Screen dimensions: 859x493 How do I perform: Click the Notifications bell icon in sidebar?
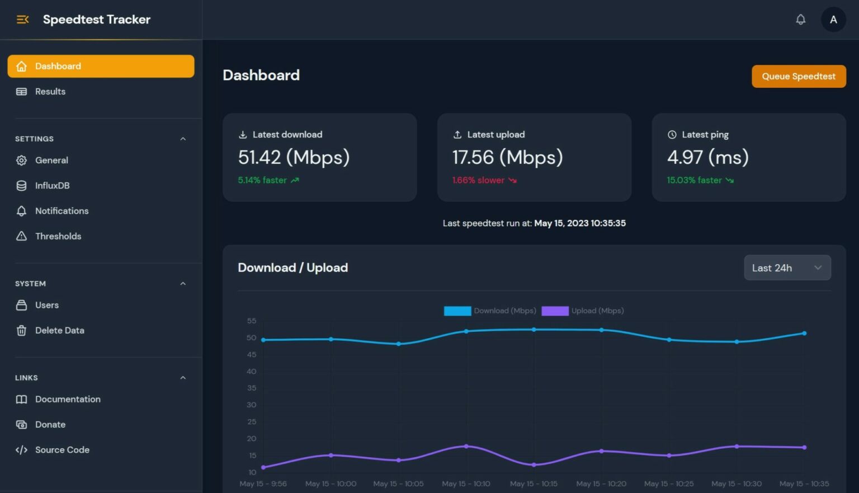coord(21,210)
